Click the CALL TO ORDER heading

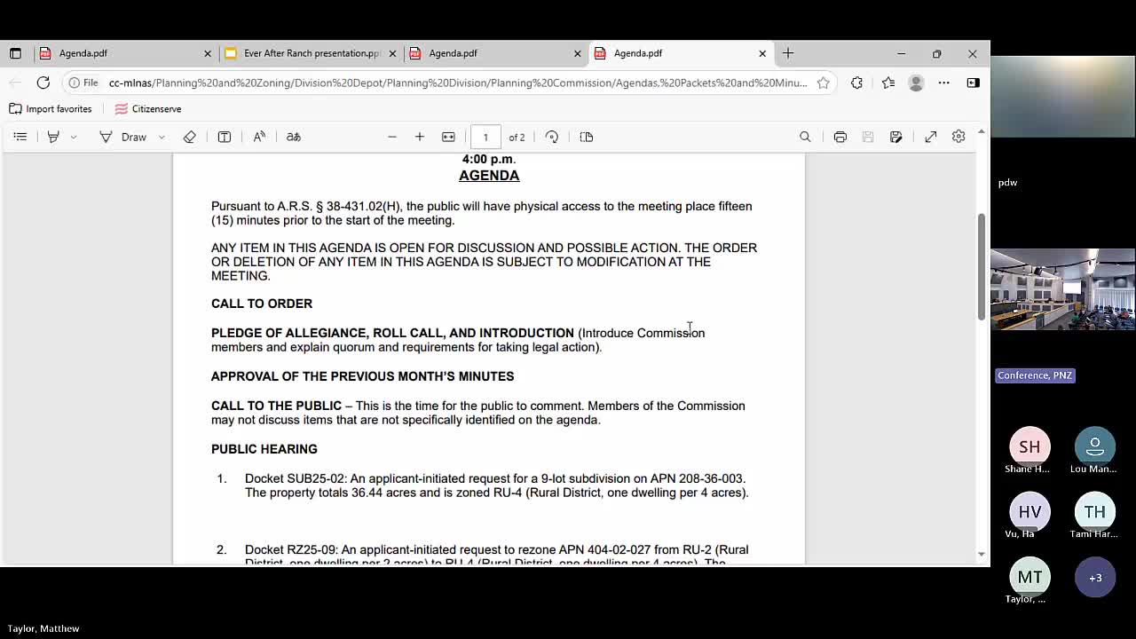262,304
